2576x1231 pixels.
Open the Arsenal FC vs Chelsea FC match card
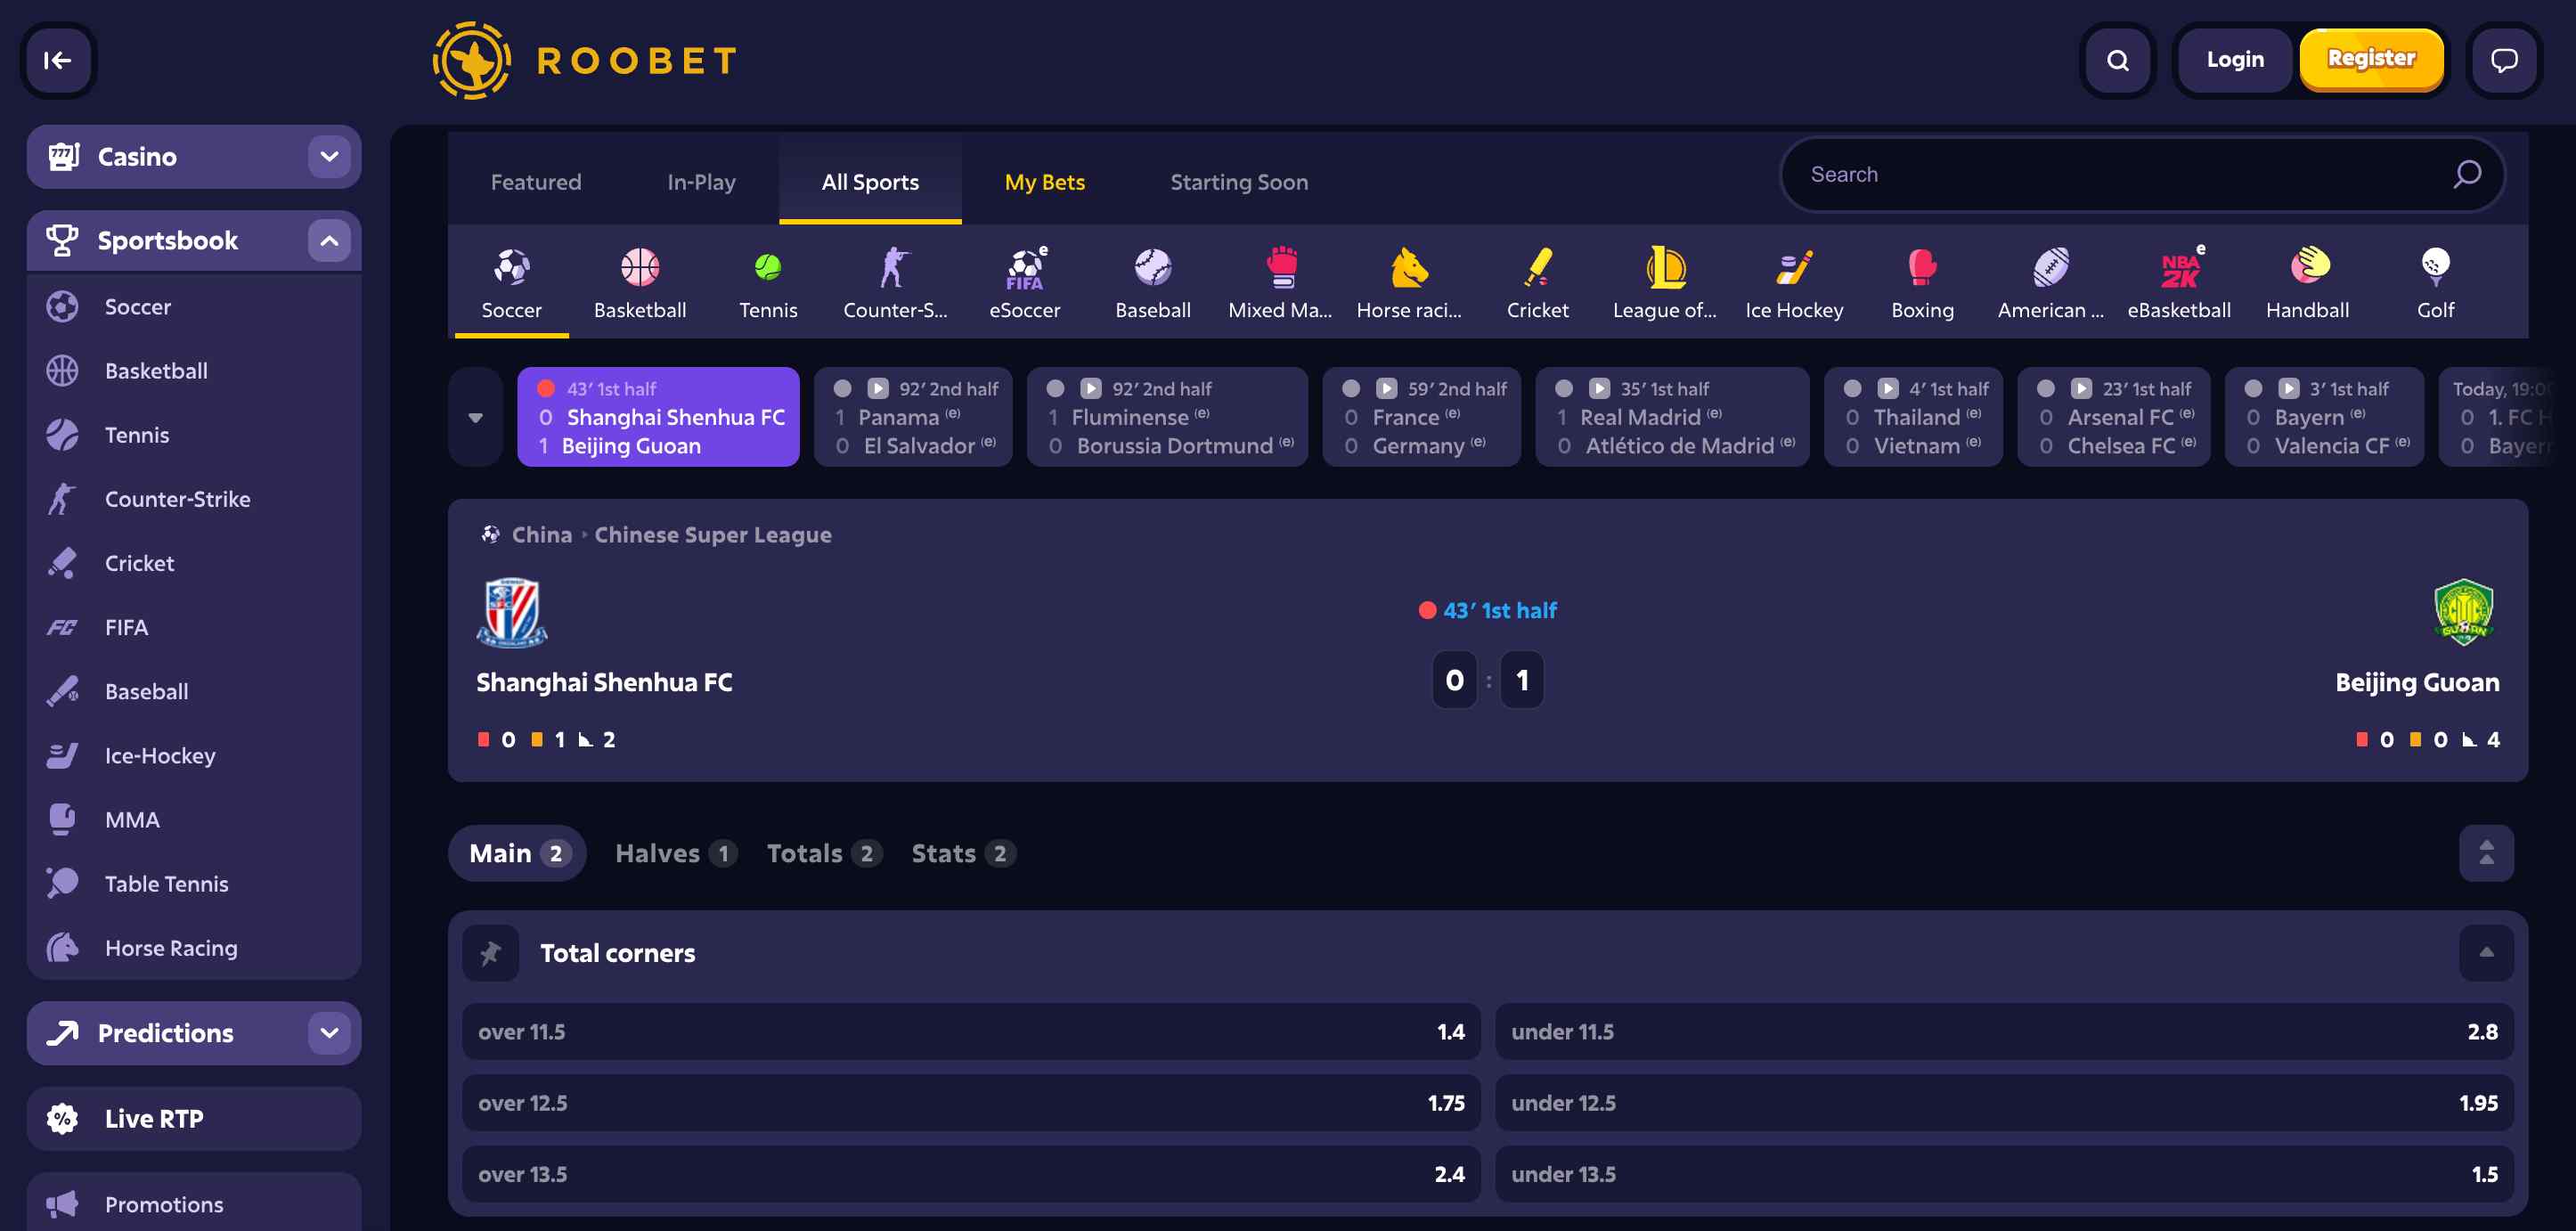coord(2113,417)
